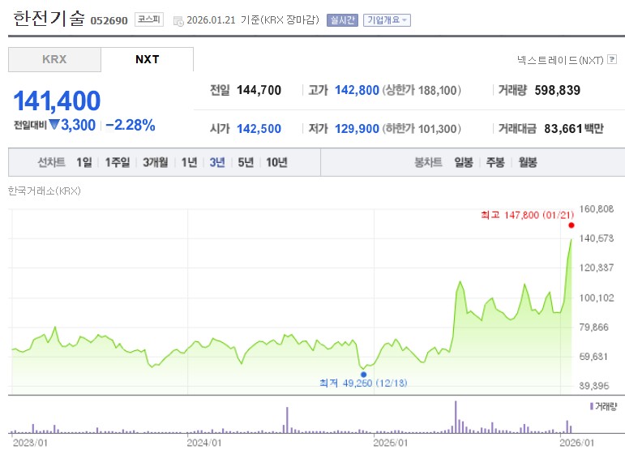Click the 거래량 value 598,839
Image resolution: width=625 pixels, height=454 pixels.
[x=557, y=90]
